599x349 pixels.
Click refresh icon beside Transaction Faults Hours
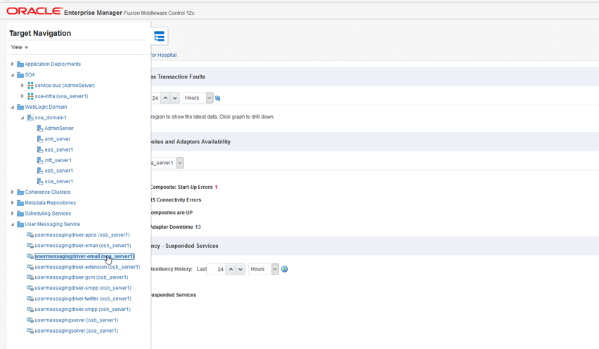(218, 98)
